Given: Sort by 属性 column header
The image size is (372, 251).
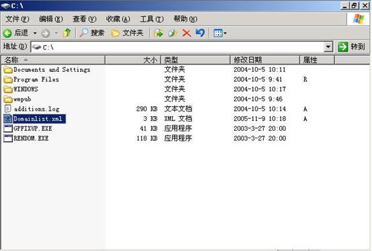Looking at the screenshot, I should [318, 60].
